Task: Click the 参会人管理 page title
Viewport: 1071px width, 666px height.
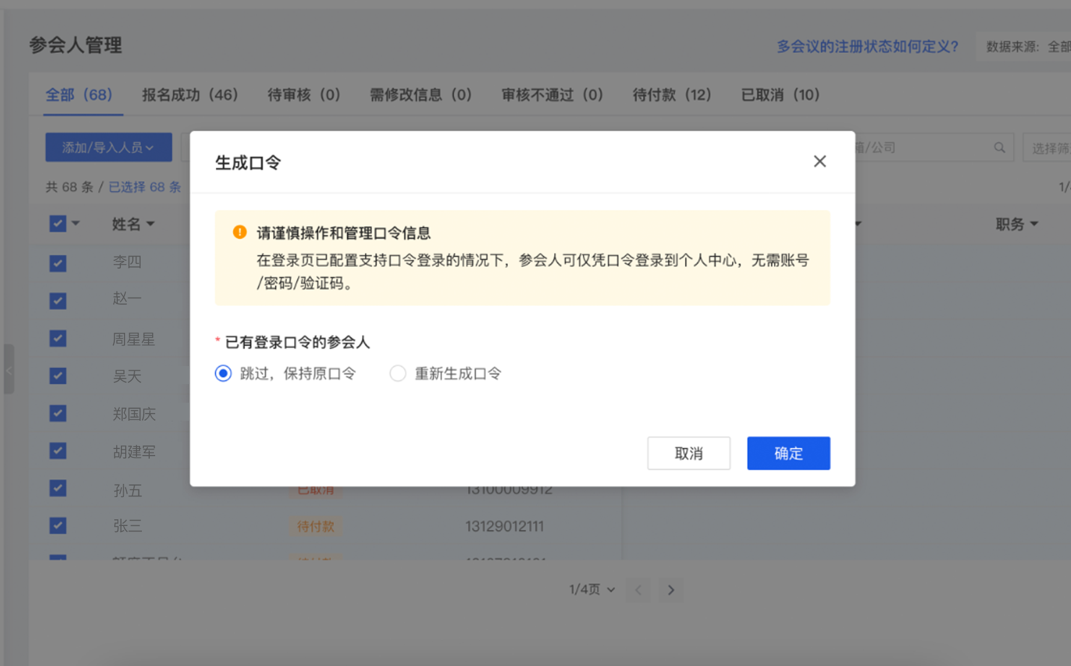Action: pyautogui.click(x=76, y=45)
